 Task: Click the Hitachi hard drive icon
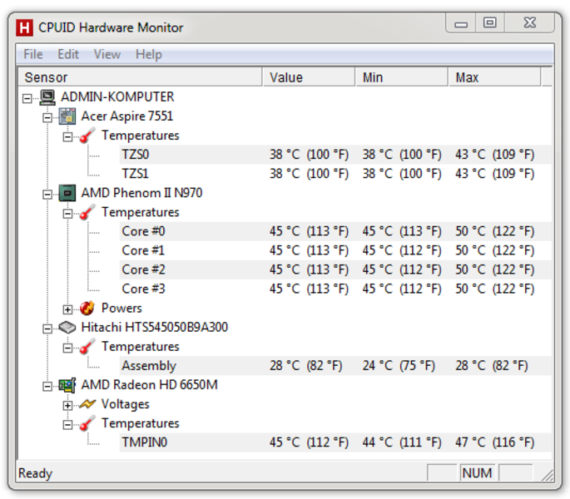pos(67,328)
